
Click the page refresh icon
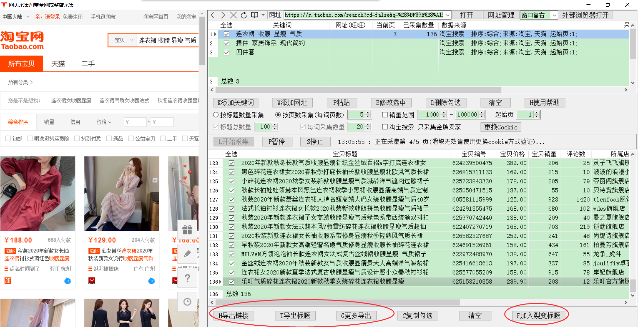click(244, 15)
